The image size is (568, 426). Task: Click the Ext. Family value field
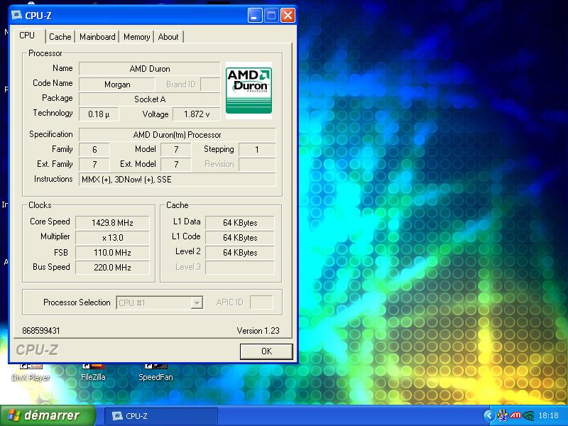(x=94, y=165)
